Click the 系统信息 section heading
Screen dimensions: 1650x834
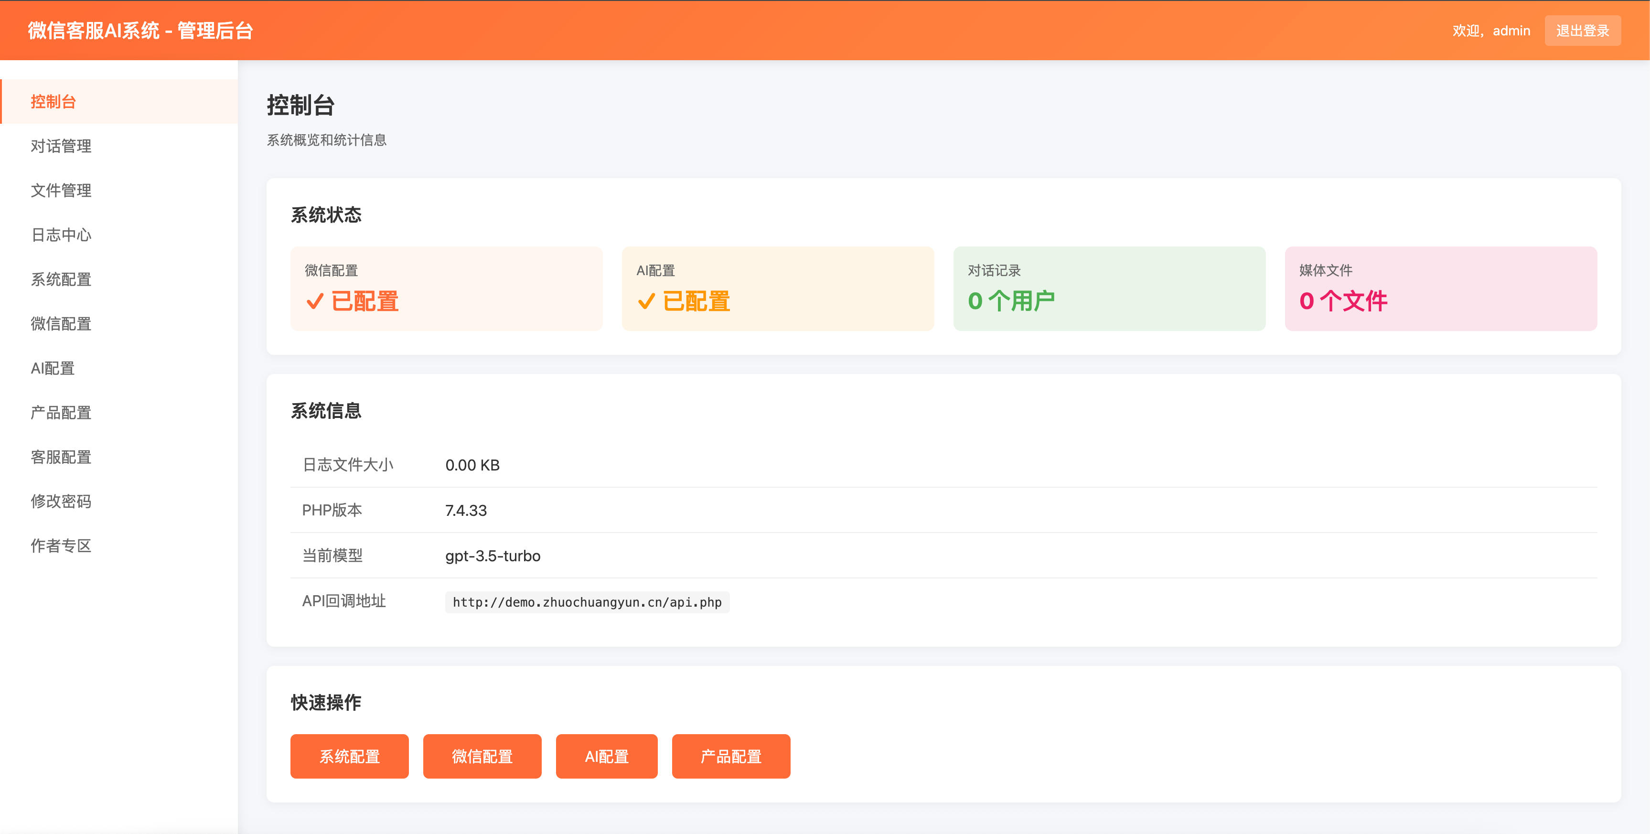pyautogui.click(x=326, y=411)
